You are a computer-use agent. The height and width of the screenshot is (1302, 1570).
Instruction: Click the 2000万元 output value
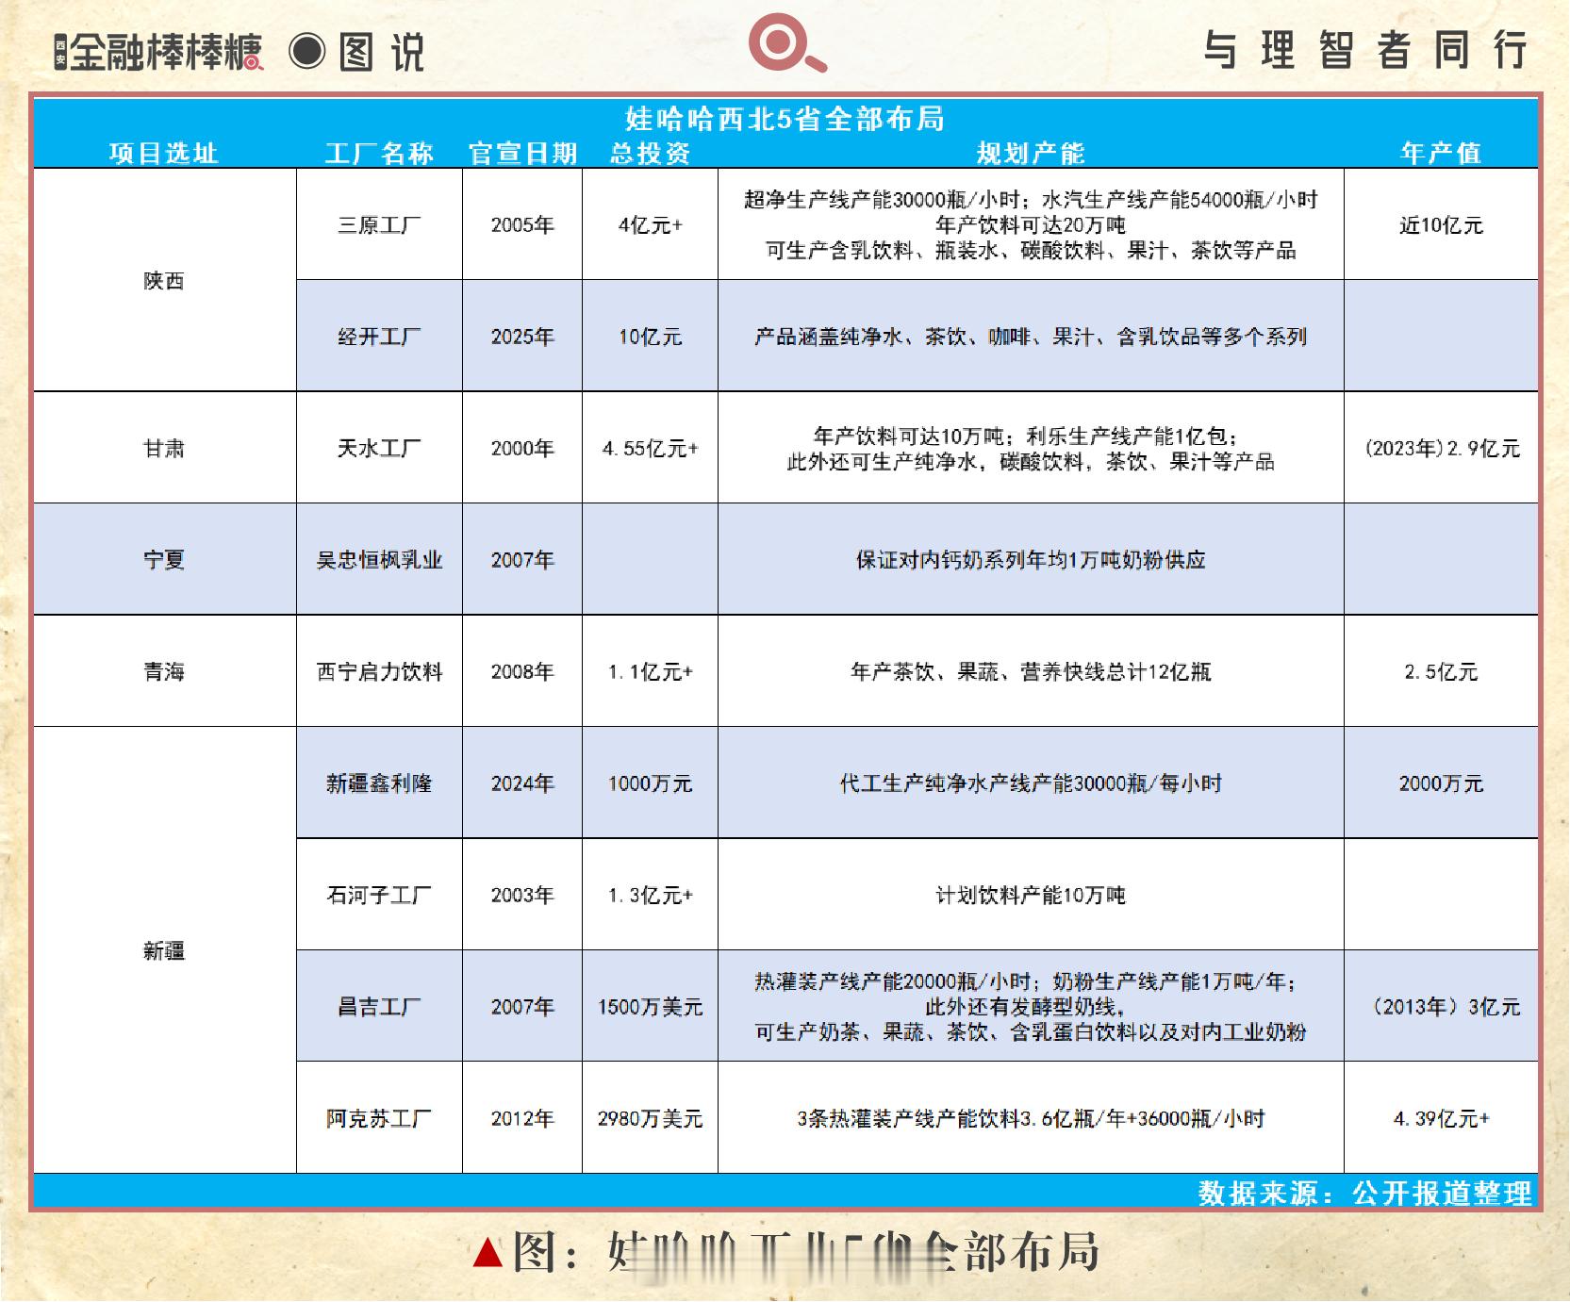pyautogui.click(x=1441, y=783)
